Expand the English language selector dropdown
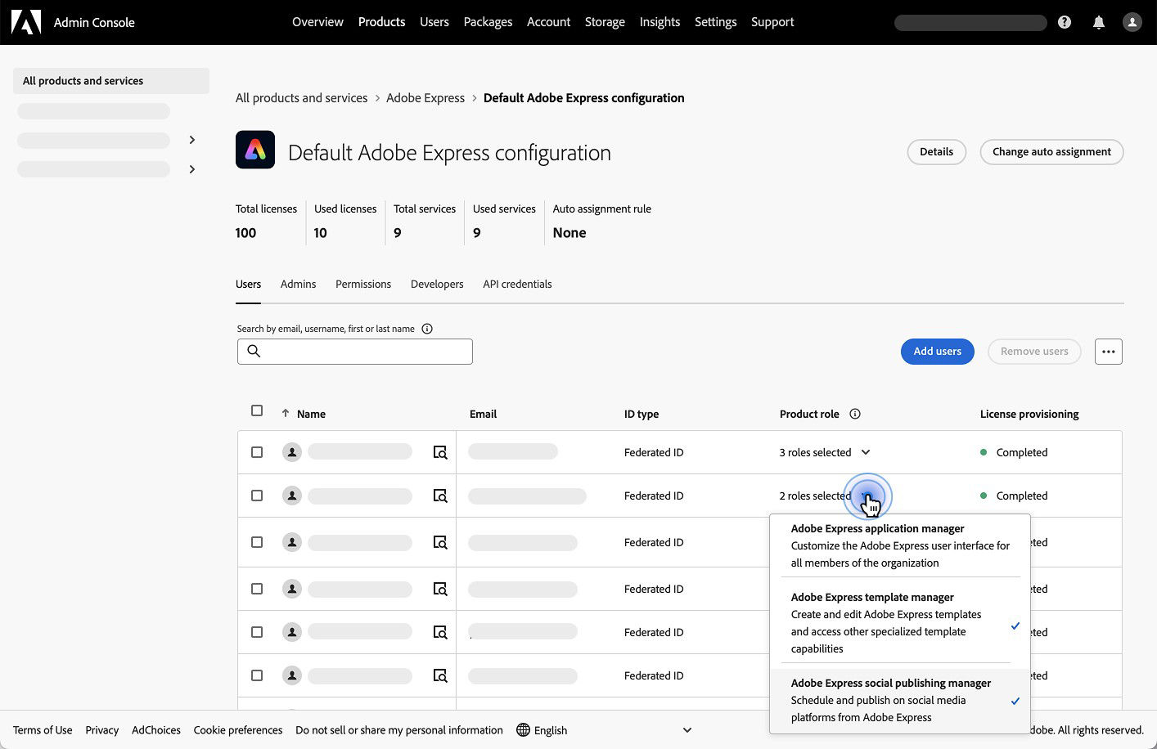This screenshot has width=1157, height=749. coord(687,729)
